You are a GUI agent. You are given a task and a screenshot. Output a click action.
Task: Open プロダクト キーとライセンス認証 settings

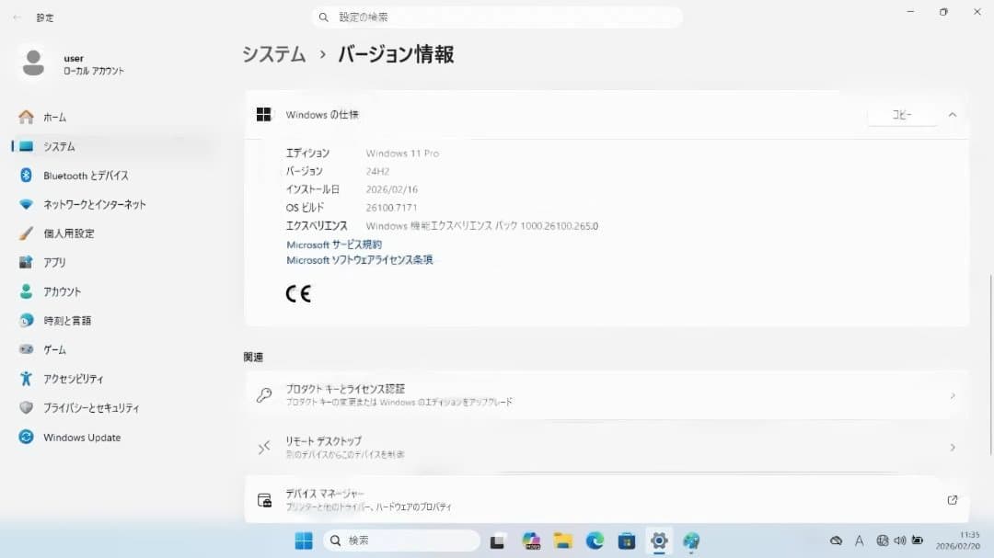click(x=607, y=394)
